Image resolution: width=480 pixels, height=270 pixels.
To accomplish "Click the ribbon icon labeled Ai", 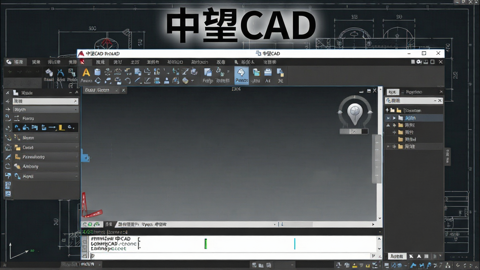I will coord(268,75).
